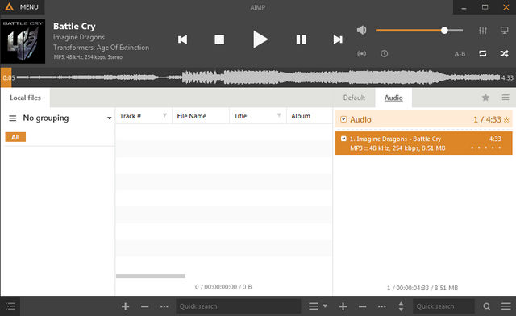
Task: Toggle the A-B repeat section button
Action: 460,54
